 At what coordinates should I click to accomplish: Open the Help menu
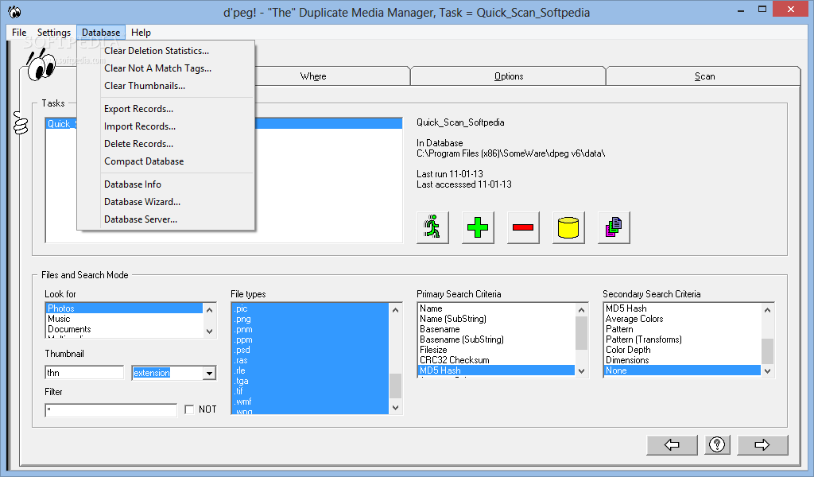pyautogui.click(x=141, y=32)
